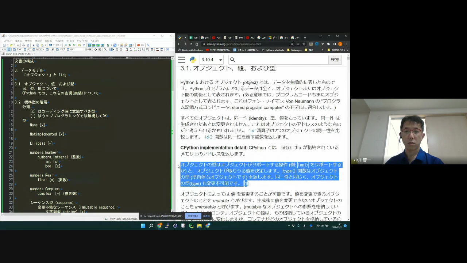The height and width of the screenshot is (263, 467).
Task: Toggle カンマ delimiter mode in EmEditor
Action: point(18,50)
